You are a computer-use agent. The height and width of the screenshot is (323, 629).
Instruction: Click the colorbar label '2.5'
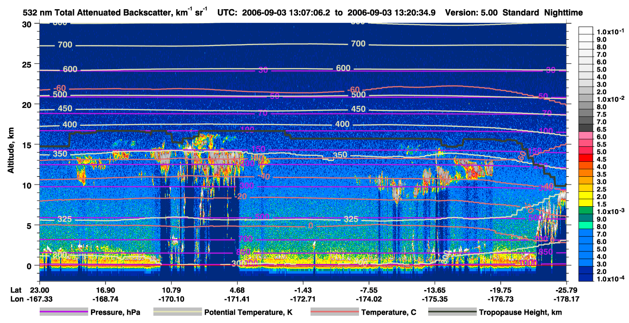(600, 189)
